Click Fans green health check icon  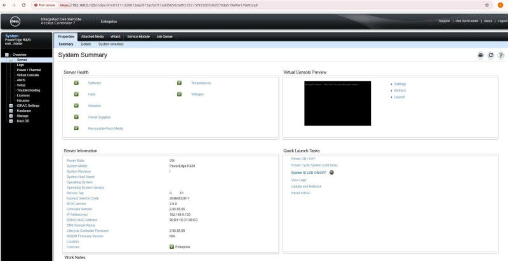[x=76, y=94]
